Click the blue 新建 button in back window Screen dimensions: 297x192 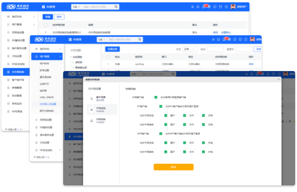(48, 16)
